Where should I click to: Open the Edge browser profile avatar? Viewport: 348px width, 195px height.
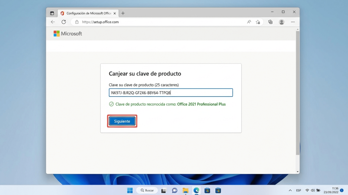click(x=281, y=22)
